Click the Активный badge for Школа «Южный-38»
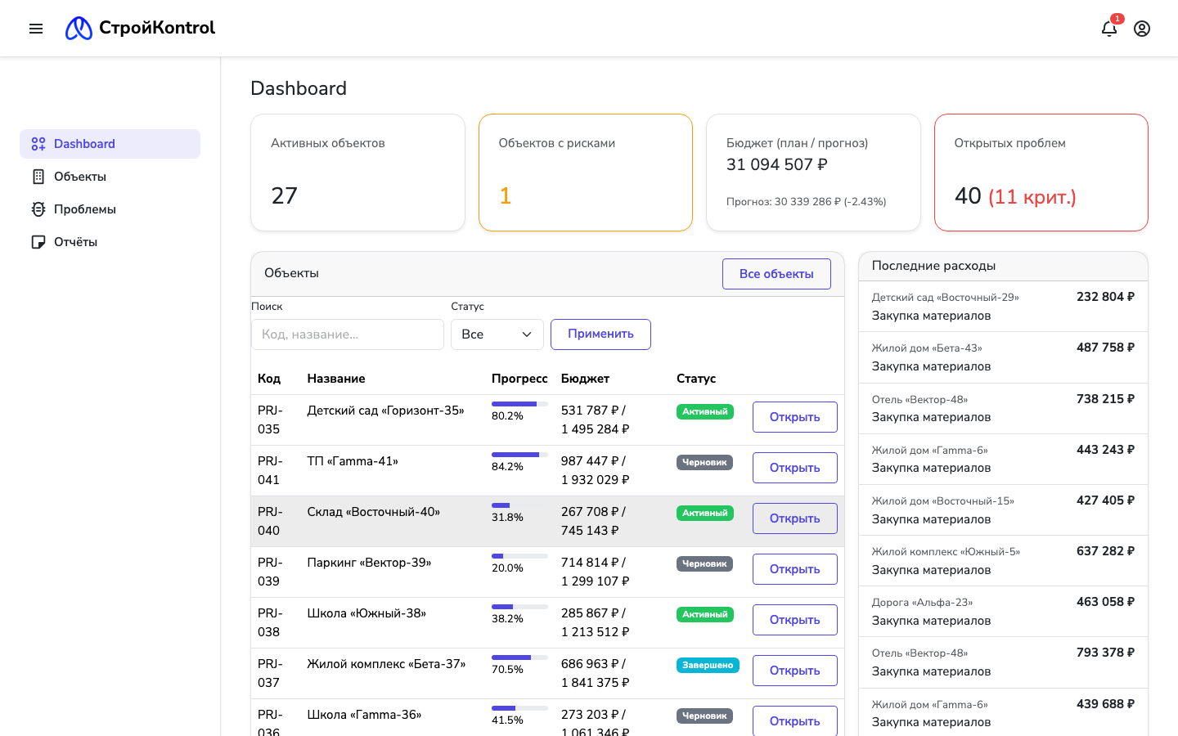Screen dimensions: 1178x736 705,615
